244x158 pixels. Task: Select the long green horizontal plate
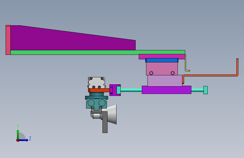point(98,52)
